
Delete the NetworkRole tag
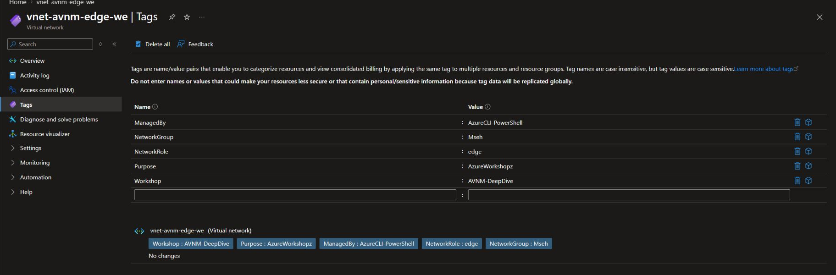[x=797, y=151]
